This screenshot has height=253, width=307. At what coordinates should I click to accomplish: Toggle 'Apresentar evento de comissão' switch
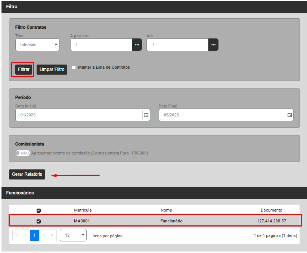(22, 153)
